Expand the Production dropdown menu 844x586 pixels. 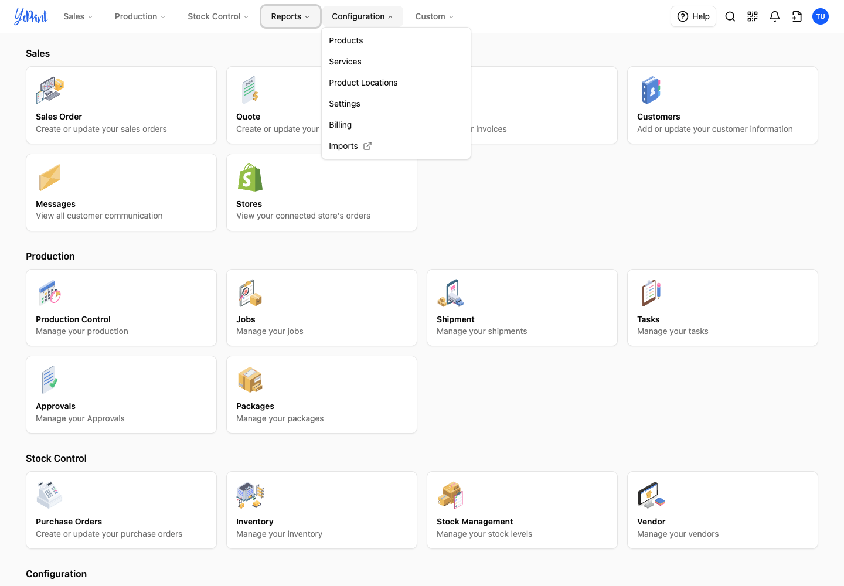pyautogui.click(x=140, y=16)
